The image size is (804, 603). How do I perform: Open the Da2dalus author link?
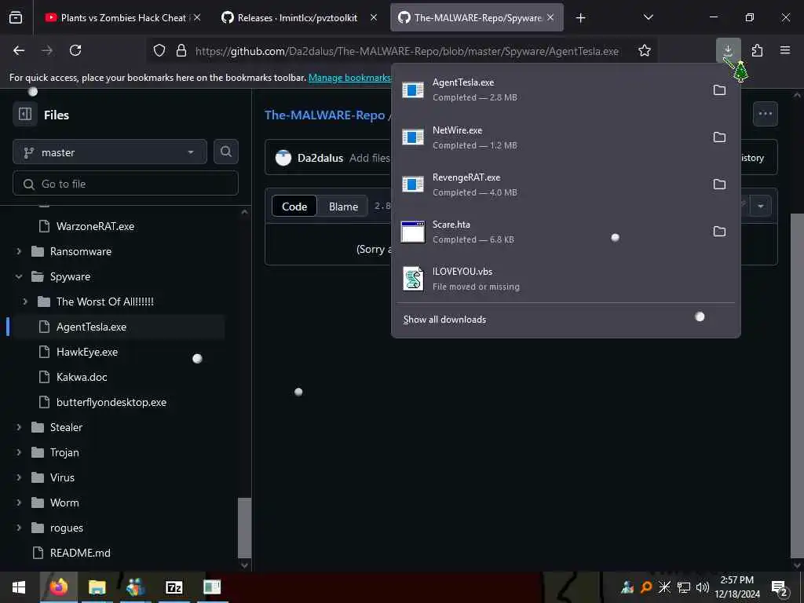320,158
